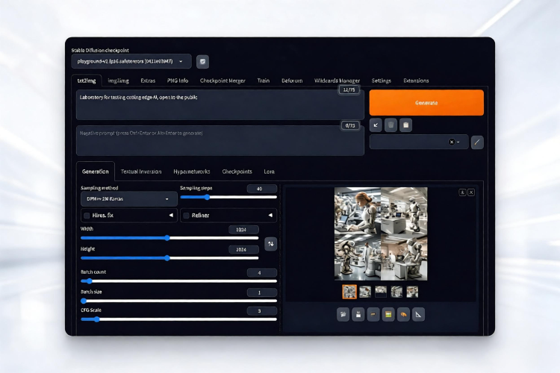This screenshot has width=560, height=373.
Task: Open the Extensions tab
Action: click(416, 81)
